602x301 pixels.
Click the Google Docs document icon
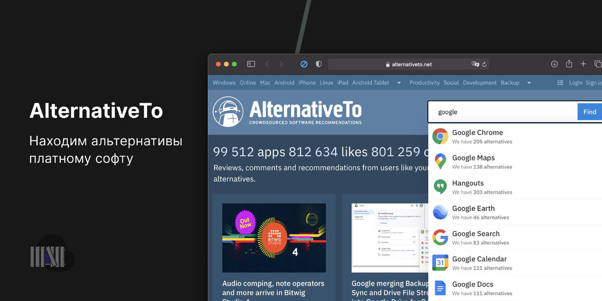[440, 288]
